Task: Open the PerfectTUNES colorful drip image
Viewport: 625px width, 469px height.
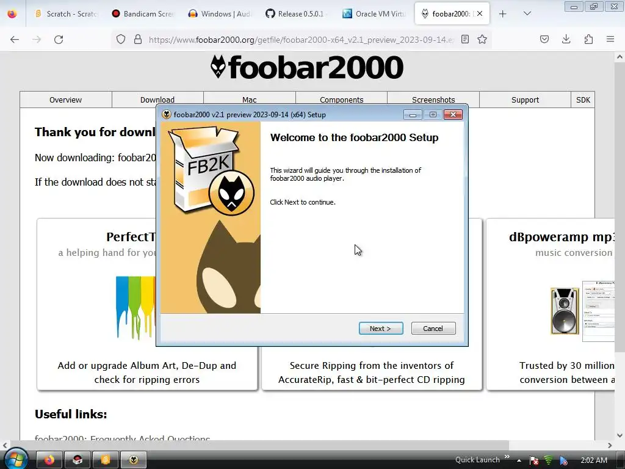Action: pos(136,307)
